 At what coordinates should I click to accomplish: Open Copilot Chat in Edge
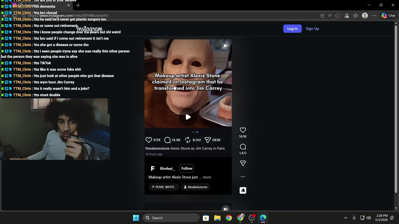(388, 16)
